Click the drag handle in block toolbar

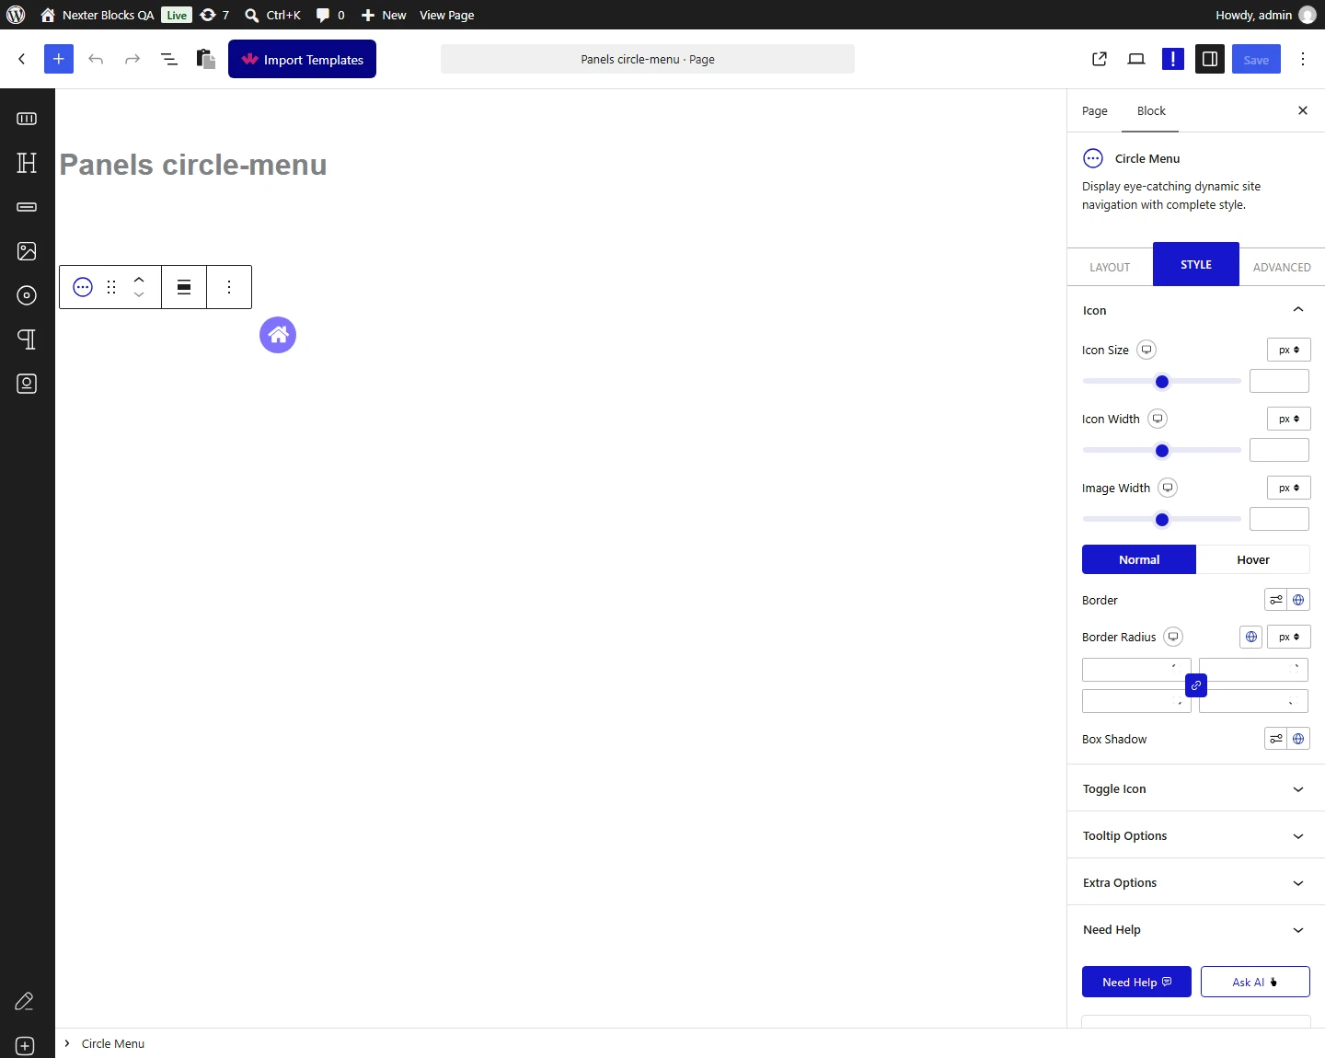[x=111, y=287]
